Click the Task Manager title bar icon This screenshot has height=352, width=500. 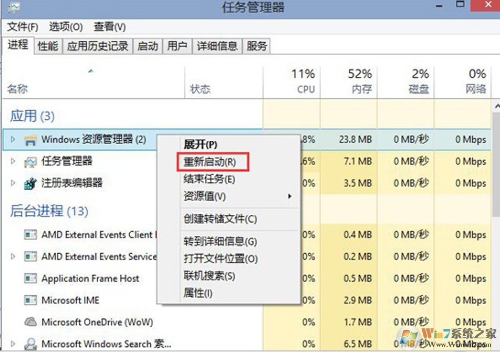(14, 7)
